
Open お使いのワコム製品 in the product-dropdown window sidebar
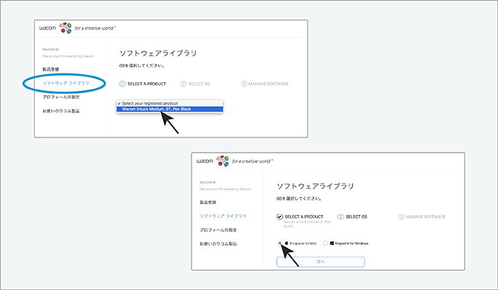point(61,111)
